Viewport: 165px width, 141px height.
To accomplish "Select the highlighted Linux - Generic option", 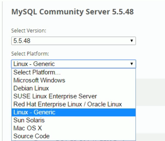I will point(73,112).
